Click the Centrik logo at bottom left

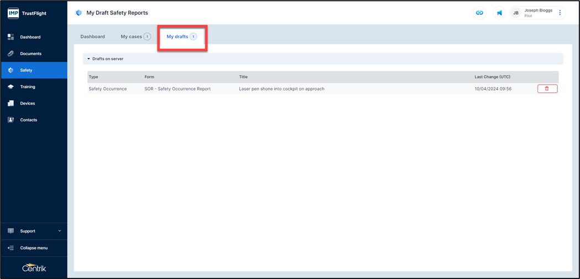(x=34, y=268)
